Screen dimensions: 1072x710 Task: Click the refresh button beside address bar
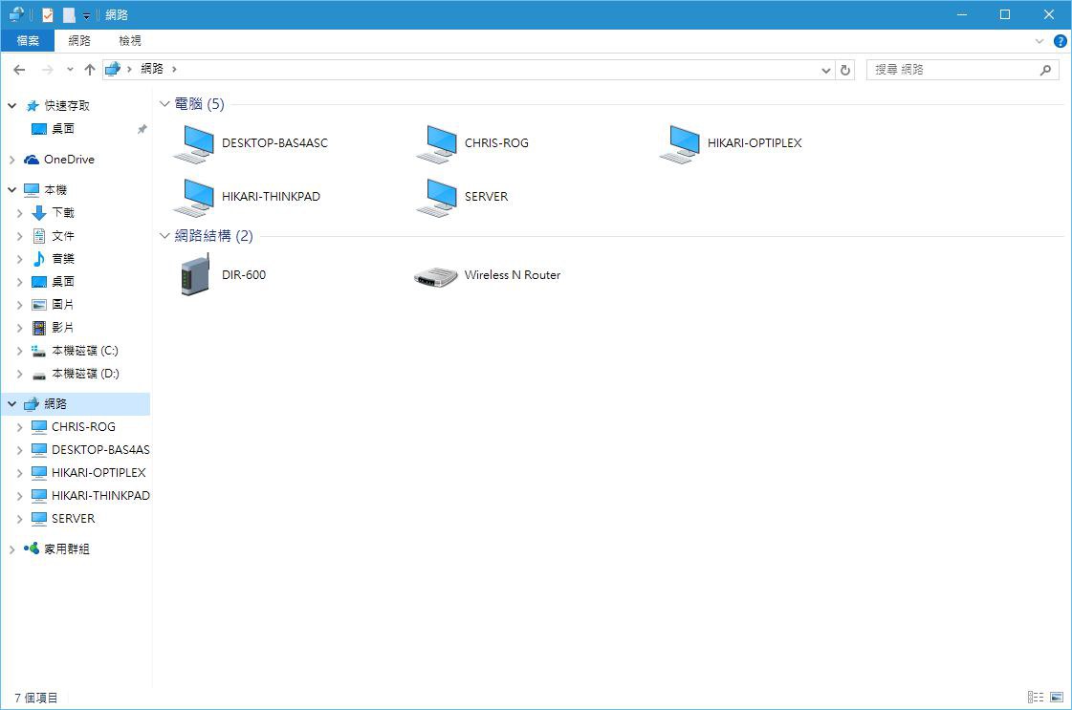click(x=845, y=70)
